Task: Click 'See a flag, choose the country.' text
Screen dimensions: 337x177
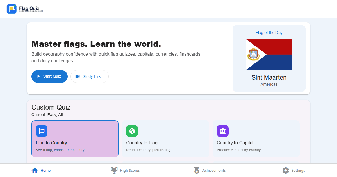Action: click(60, 150)
